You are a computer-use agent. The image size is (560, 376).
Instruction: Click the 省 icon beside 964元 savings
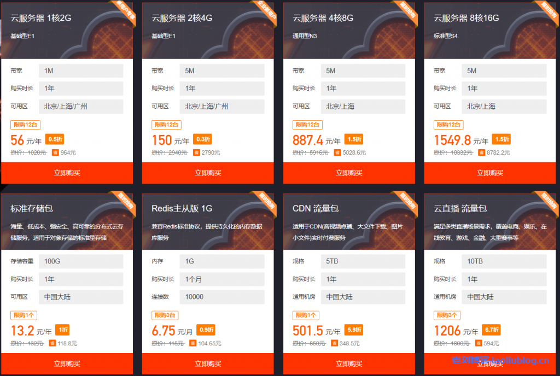coord(55,152)
